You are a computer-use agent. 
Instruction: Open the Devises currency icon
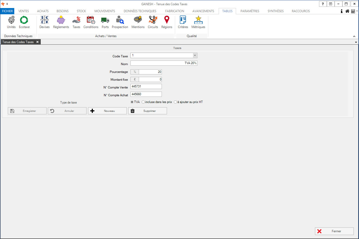tap(44, 20)
